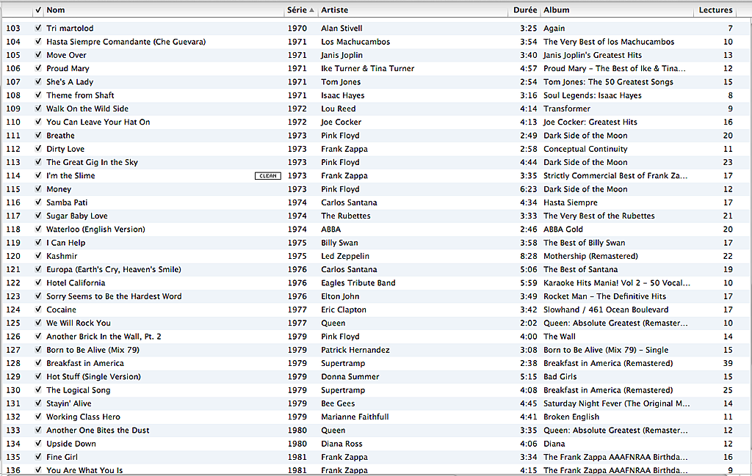Select the song Walk On the Wild Side
The width and height of the screenshot is (752, 476).
87,109
